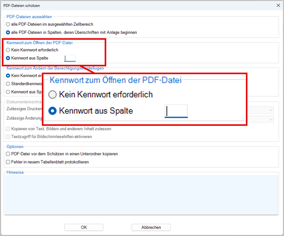Click the enlarged column input field in callout
The width and height of the screenshot is (284, 236).
(176, 111)
